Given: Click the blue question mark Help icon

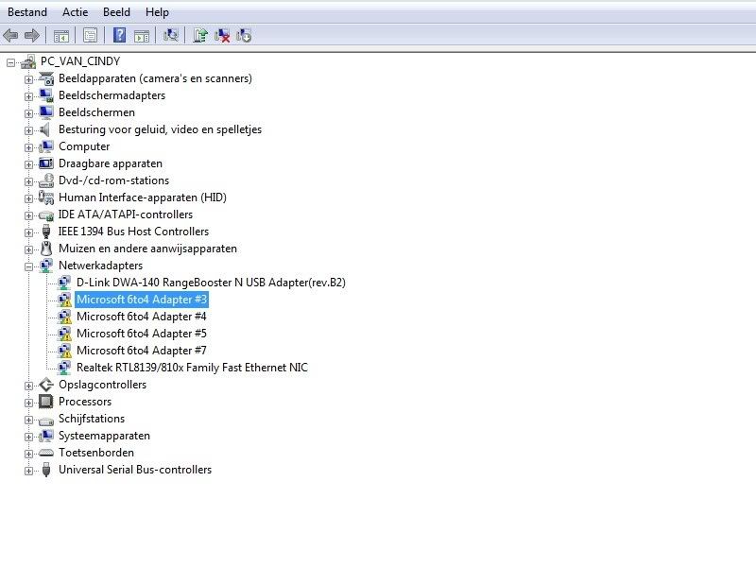Looking at the screenshot, I should (119, 36).
